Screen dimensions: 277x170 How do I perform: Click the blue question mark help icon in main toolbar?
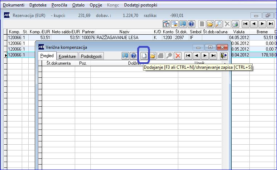click(x=191, y=24)
